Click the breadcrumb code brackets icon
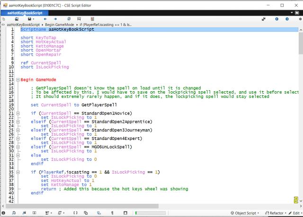The image size is (303, 217). point(3,25)
